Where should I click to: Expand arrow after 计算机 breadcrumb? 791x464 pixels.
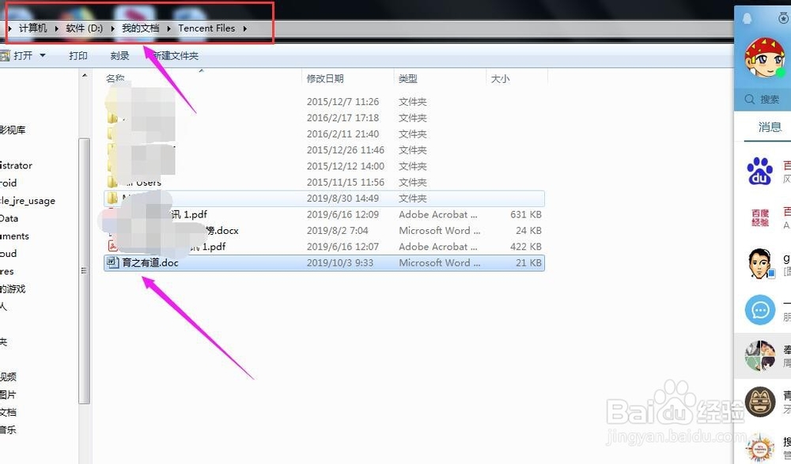pos(56,28)
